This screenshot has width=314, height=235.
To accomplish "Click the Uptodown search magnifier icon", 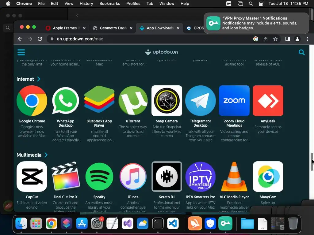I will 302,52.
